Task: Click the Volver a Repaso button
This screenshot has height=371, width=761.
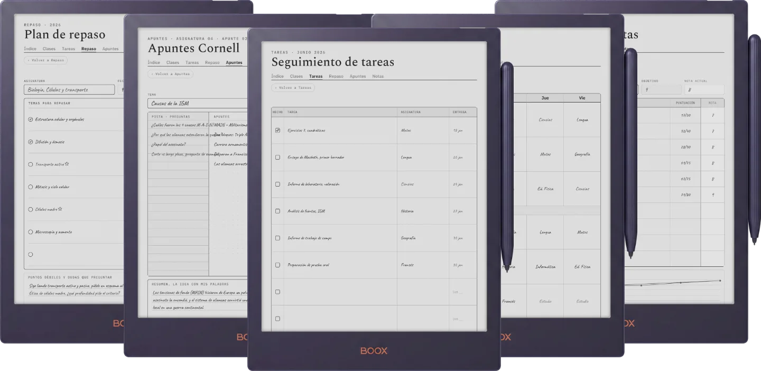Action: click(x=45, y=60)
